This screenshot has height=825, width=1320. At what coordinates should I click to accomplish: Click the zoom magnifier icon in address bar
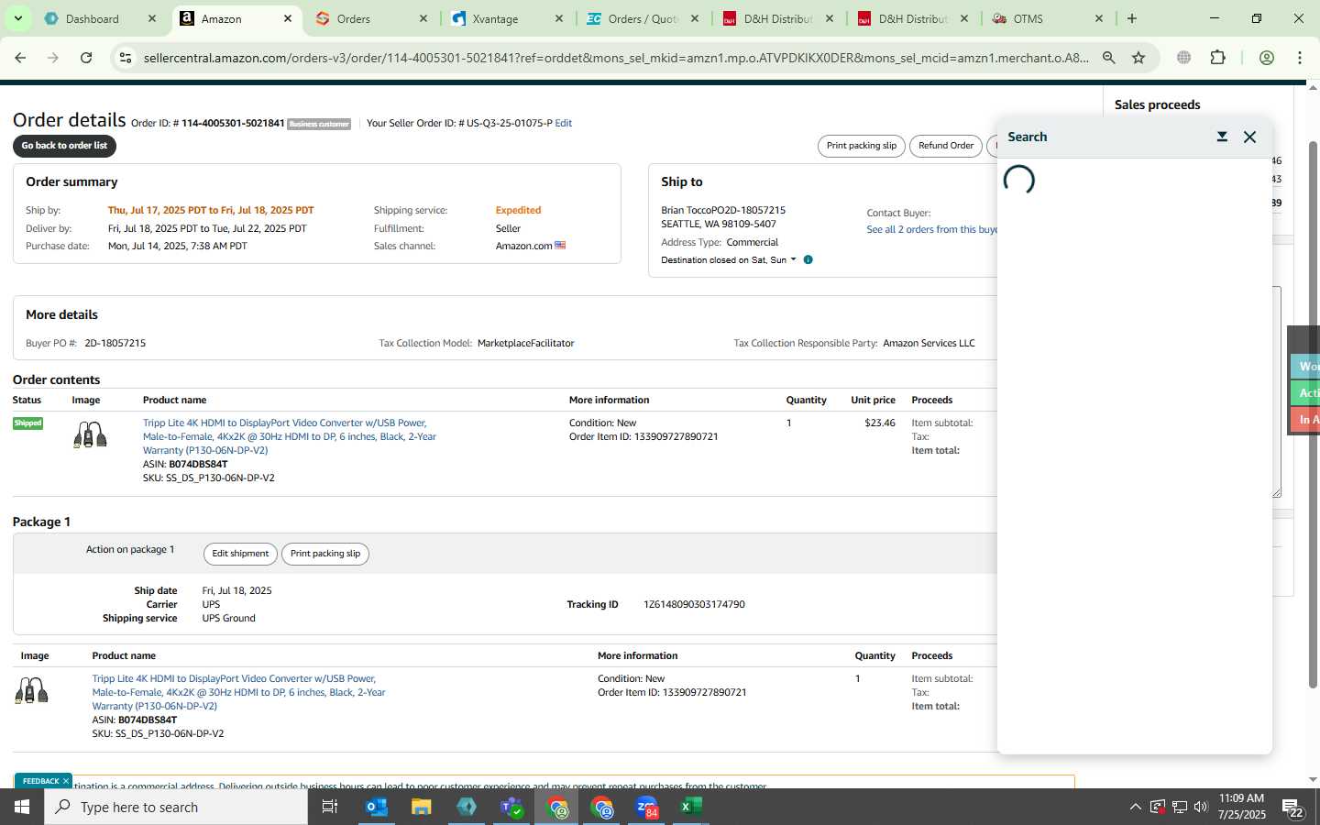tap(1109, 58)
